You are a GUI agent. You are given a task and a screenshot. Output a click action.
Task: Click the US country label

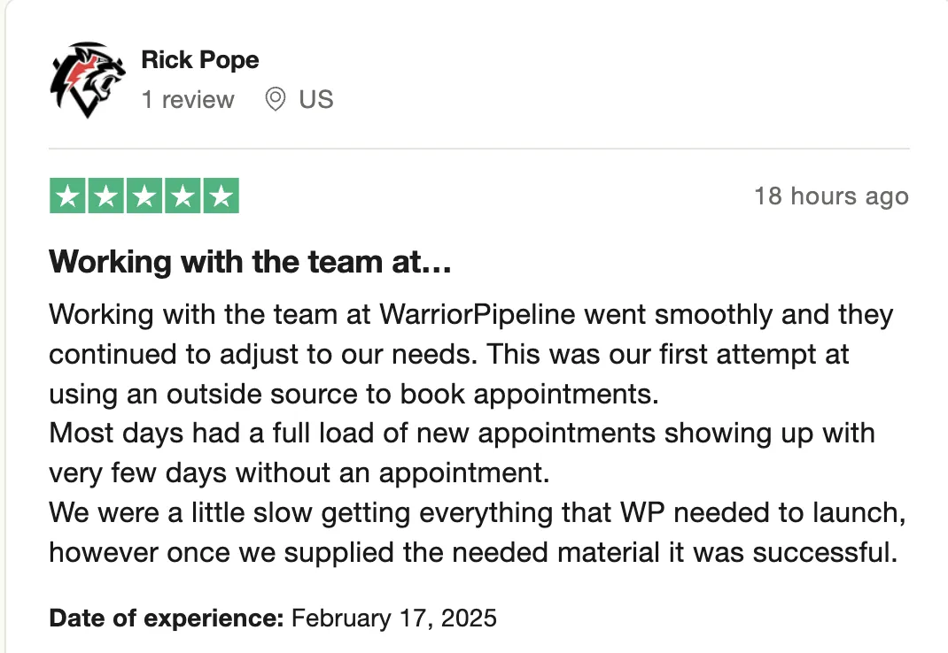pyautogui.click(x=316, y=99)
